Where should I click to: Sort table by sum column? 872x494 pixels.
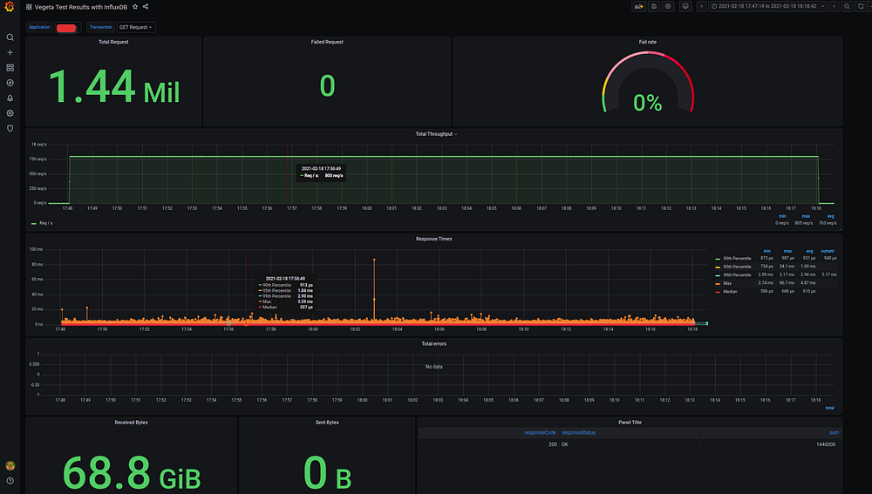click(834, 432)
